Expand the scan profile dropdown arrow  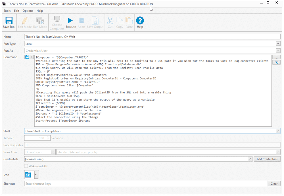coord(278,152)
